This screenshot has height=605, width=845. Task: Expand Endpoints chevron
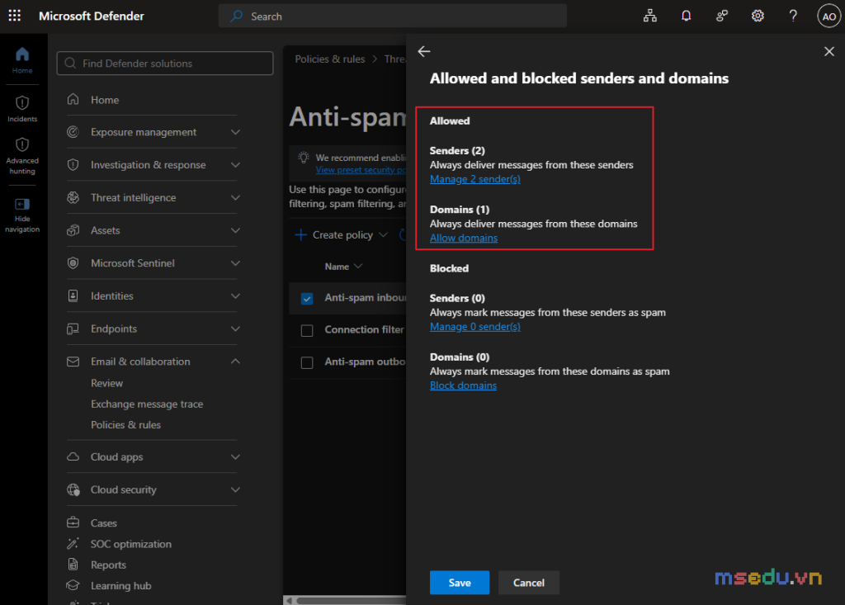click(235, 328)
